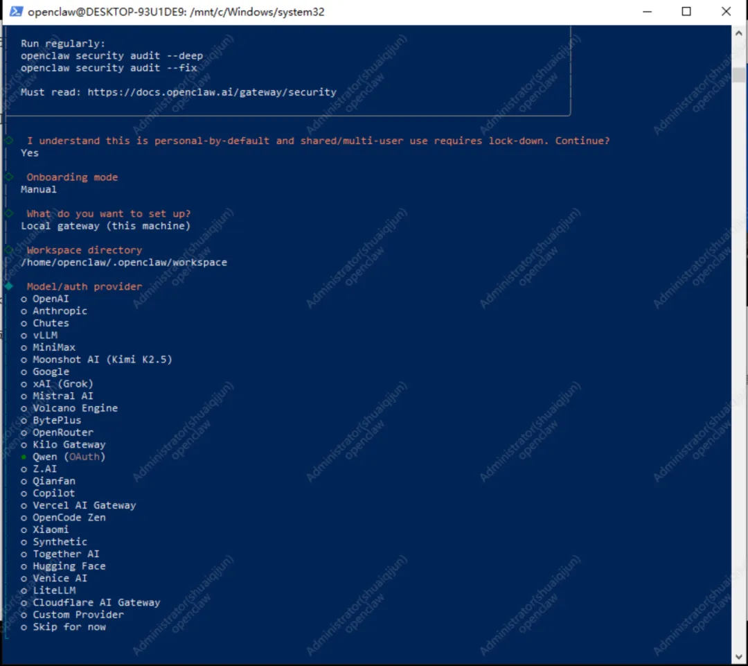This screenshot has width=748, height=666.
Task: Click the window title text
Action: [176, 12]
